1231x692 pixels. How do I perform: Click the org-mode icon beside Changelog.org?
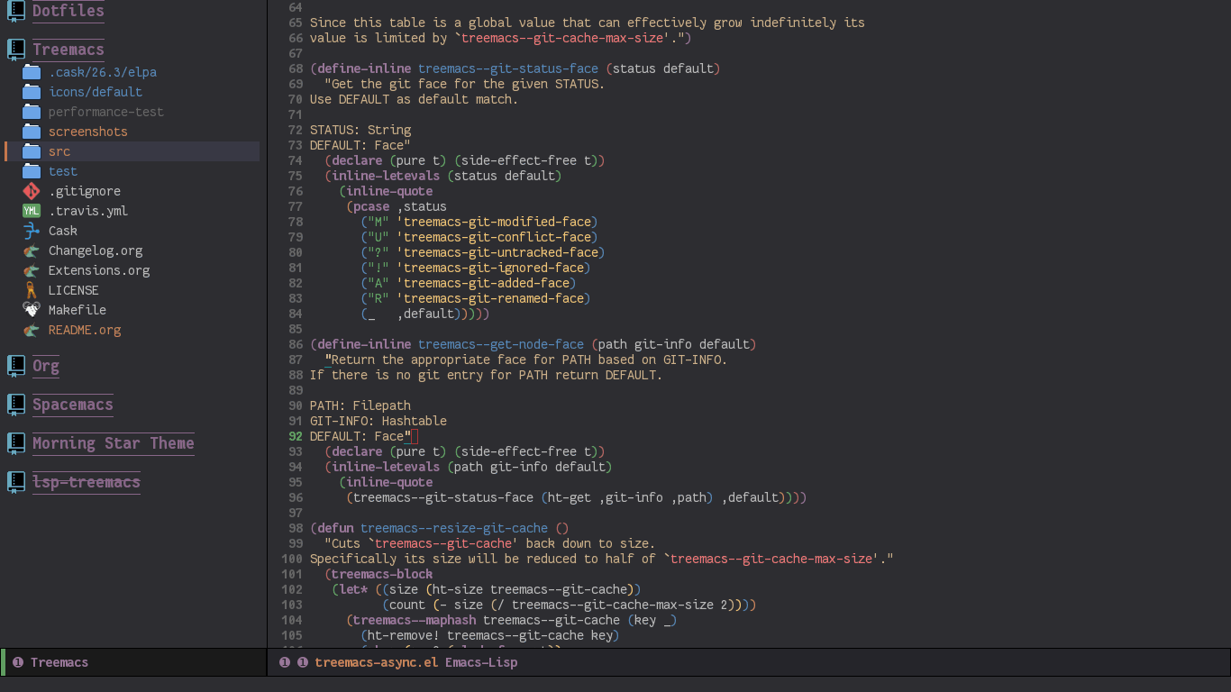tap(31, 250)
